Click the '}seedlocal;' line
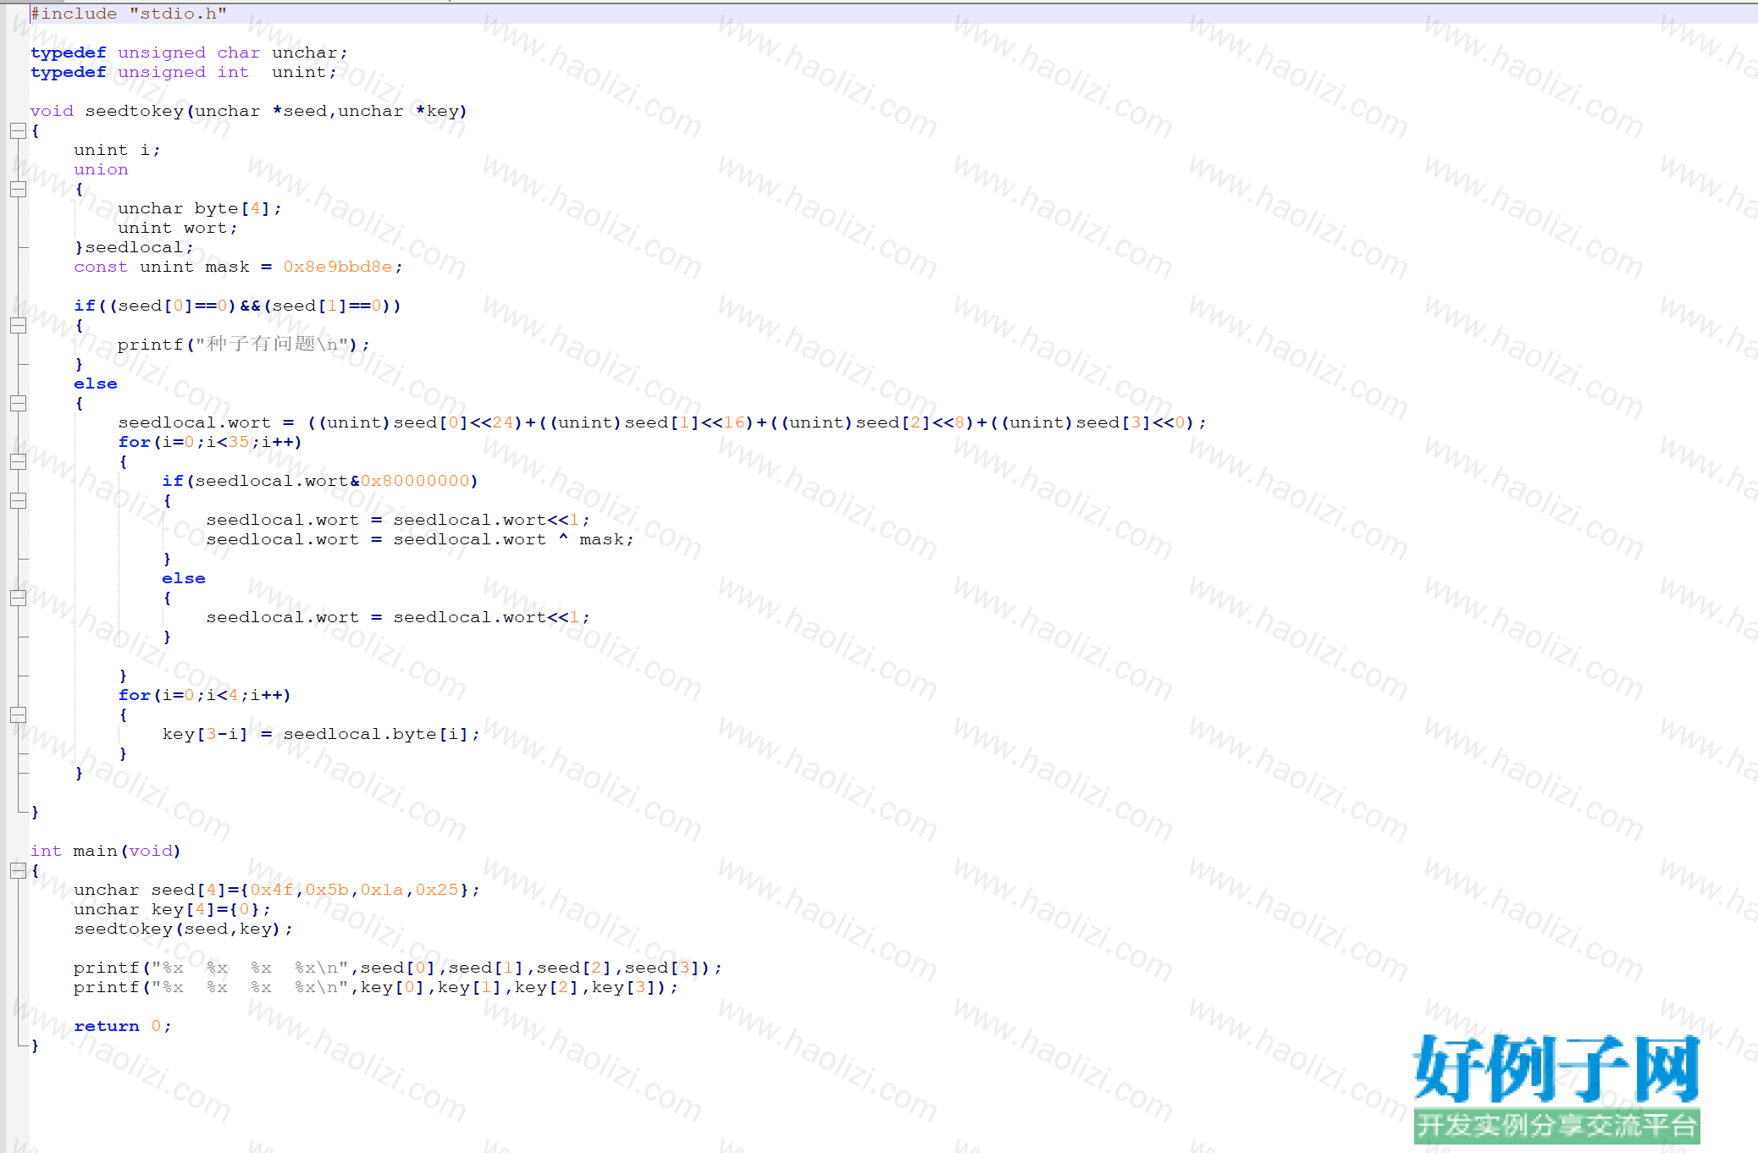Image resolution: width=1758 pixels, height=1153 pixels. point(134,247)
